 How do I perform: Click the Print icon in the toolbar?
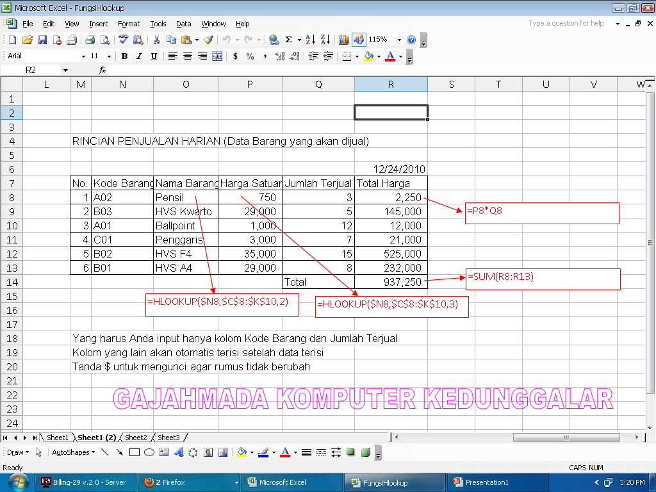tap(90, 40)
